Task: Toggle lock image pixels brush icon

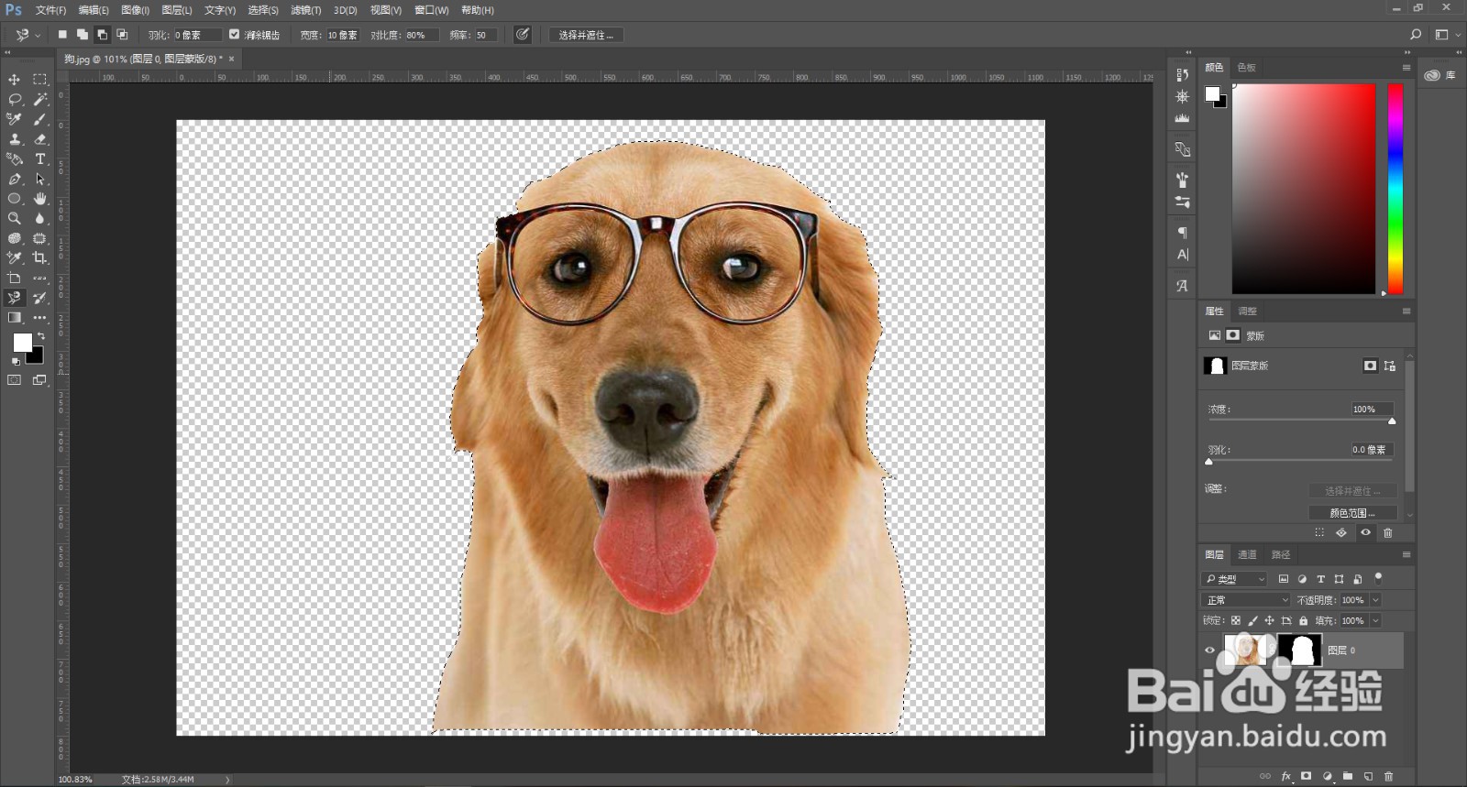Action: (1252, 621)
